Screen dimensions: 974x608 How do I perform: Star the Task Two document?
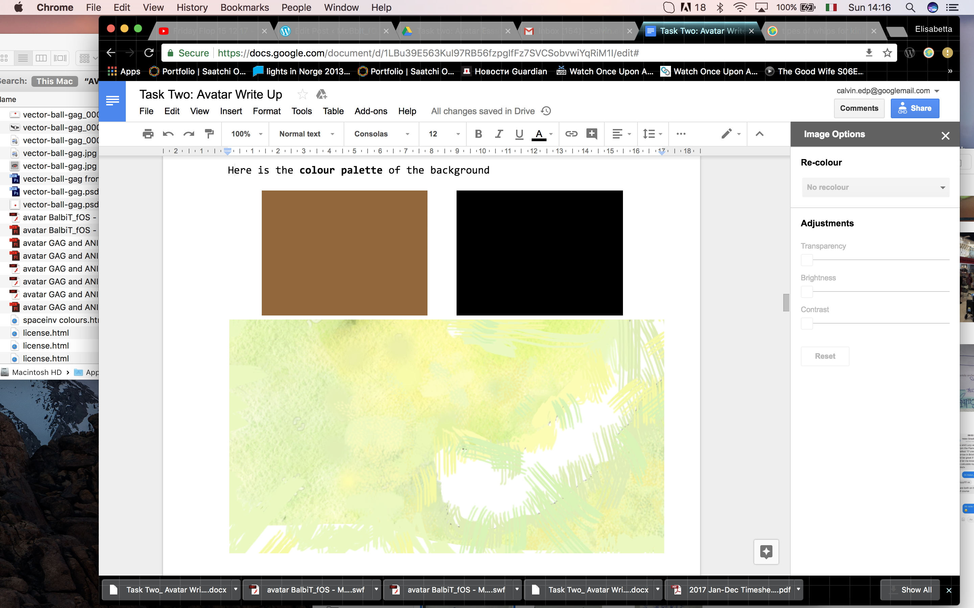[x=302, y=95]
